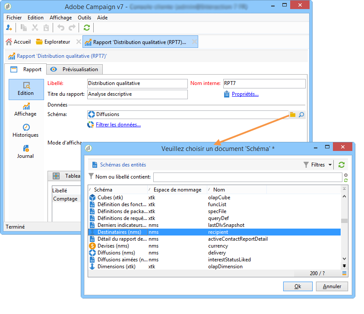
Task: Click the scroll-to-top arrow in list
Action: [x=344, y=189]
